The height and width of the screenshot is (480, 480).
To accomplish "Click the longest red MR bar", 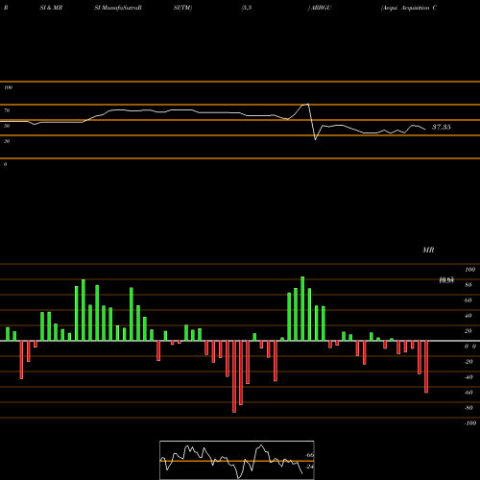I will [234, 376].
